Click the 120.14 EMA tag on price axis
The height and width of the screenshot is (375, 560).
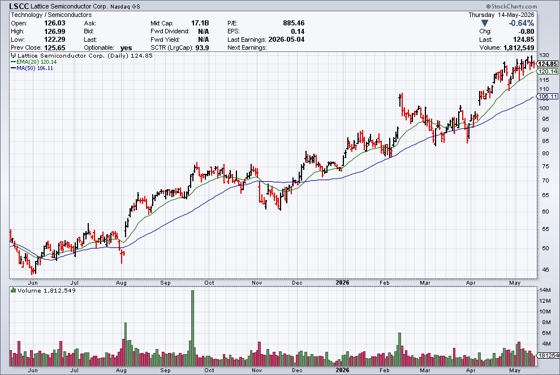(x=548, y=72)
